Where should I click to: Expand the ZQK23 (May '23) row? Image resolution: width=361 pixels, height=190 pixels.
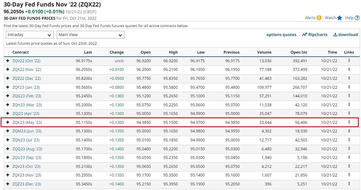click(8, 123)
